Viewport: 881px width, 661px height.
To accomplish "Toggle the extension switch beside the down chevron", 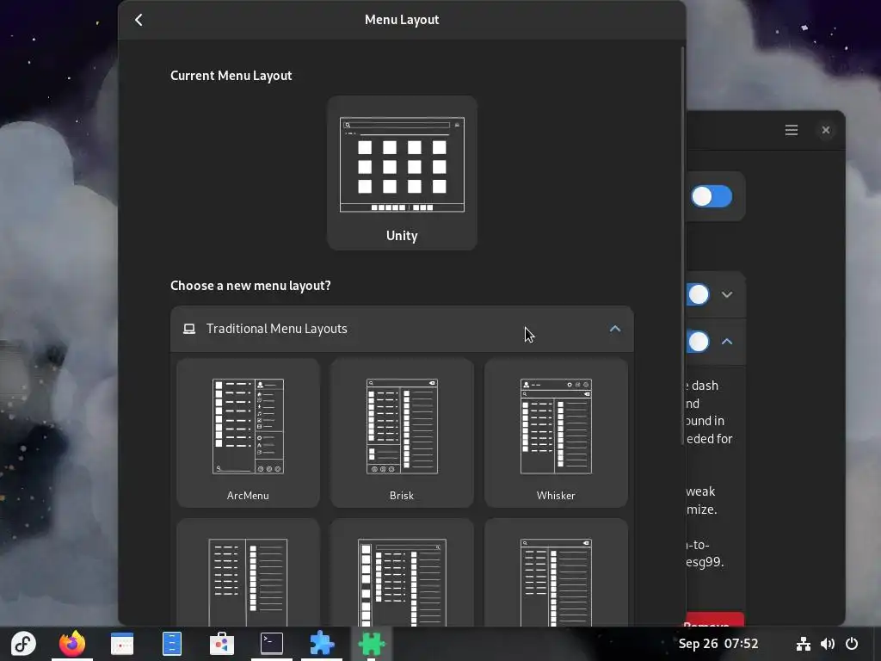I will click(698, 294).
